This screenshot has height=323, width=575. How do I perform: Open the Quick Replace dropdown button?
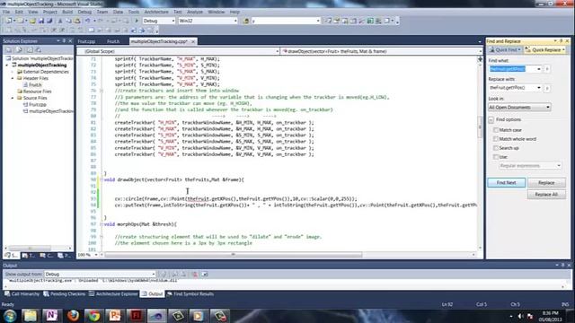click(x=545, y=50)
